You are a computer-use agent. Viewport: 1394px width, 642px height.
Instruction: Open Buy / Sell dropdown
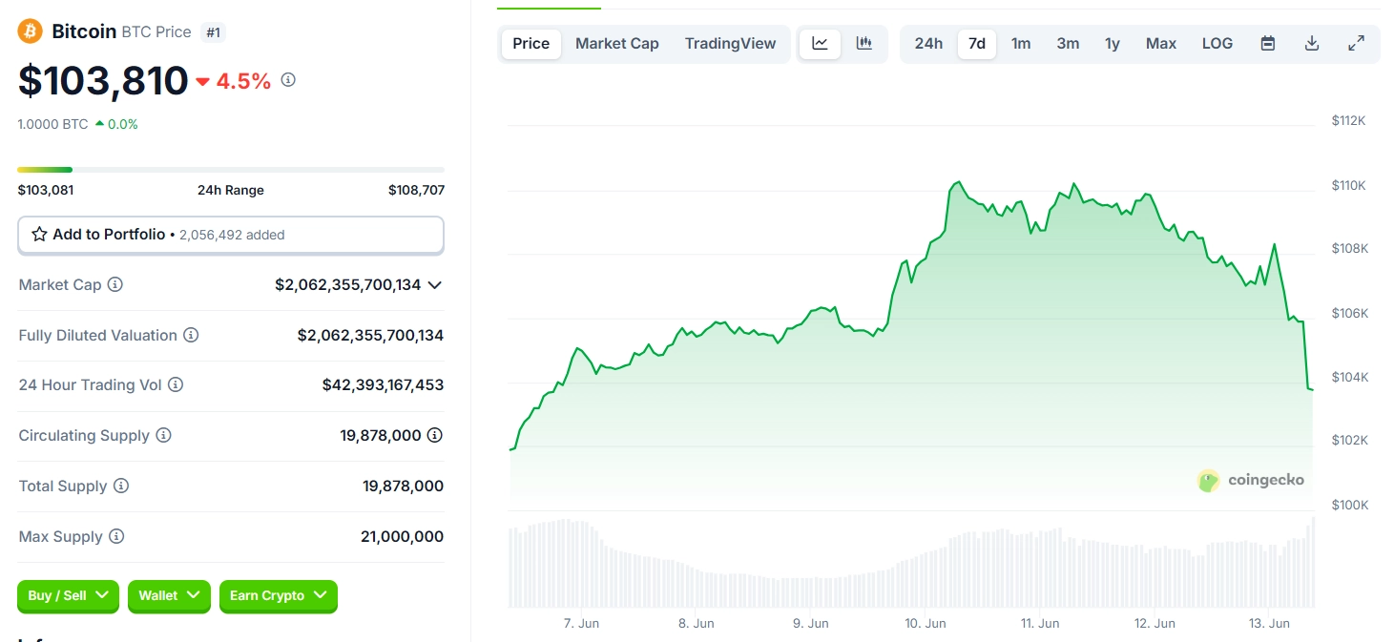pos(69,595)
